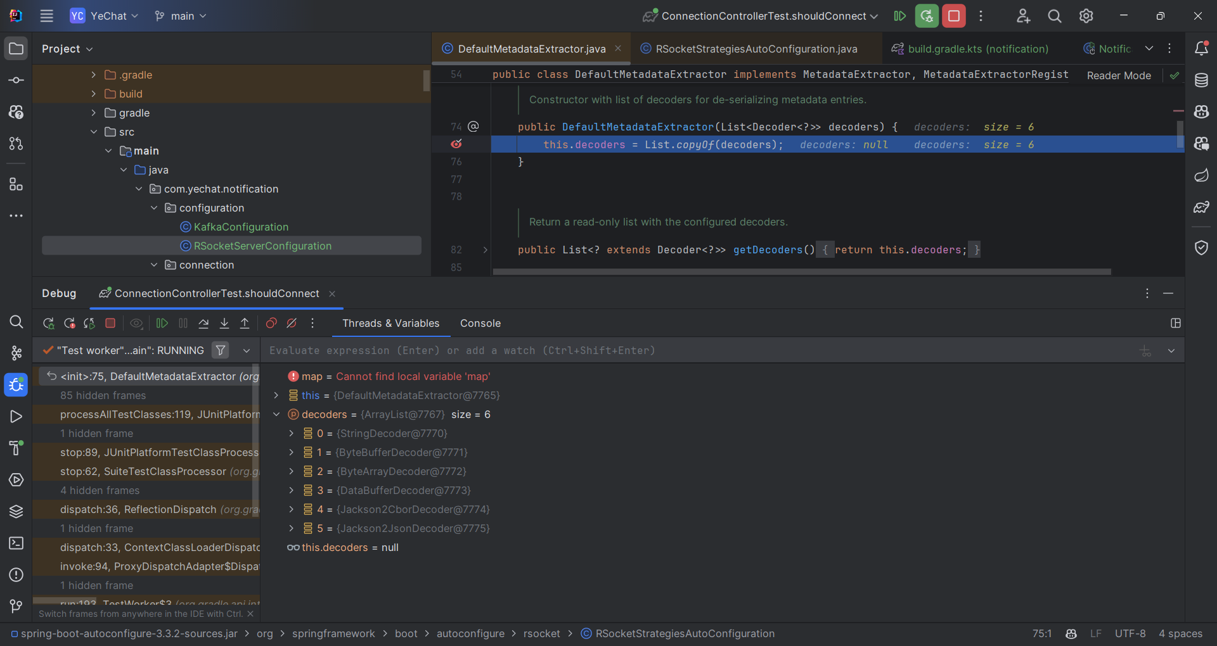Open the Run tool window icon

(16, 416)
